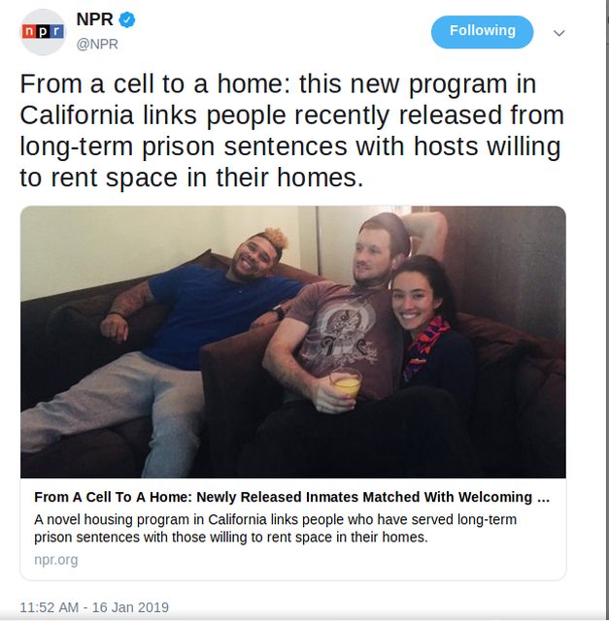Click the card description about the novel housing program
The width and height of the screenshot is (609, 621).
(x=275, y=528)
